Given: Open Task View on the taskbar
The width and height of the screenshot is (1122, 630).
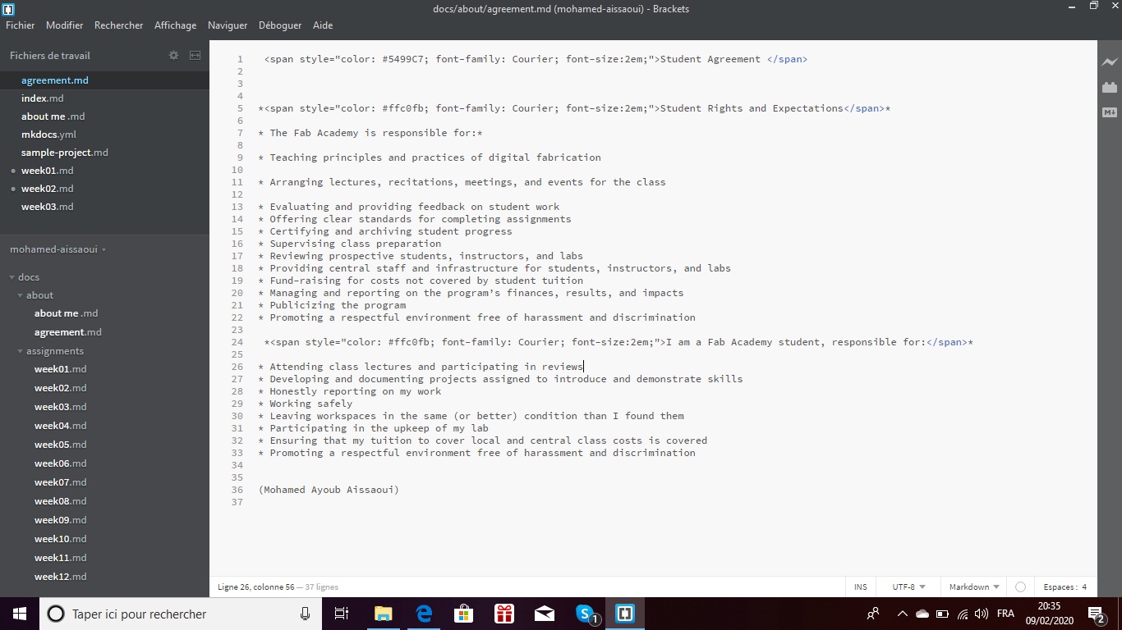Looking at the screenshot, I should click(x=342, y=614).
